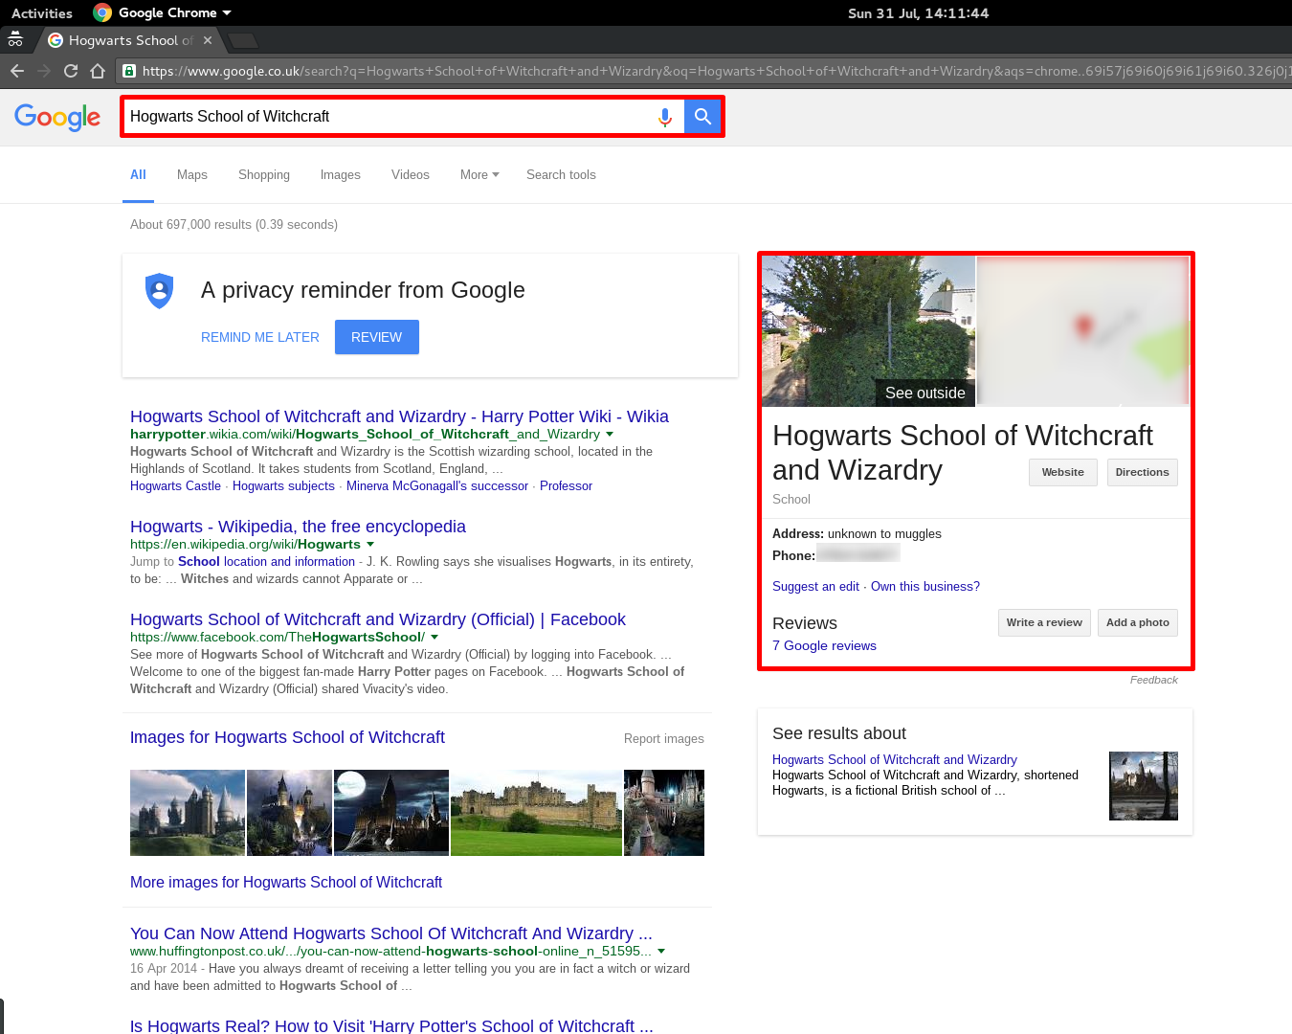
Task: Click the blue REVIEW button
Action: [x=377, y=337]
